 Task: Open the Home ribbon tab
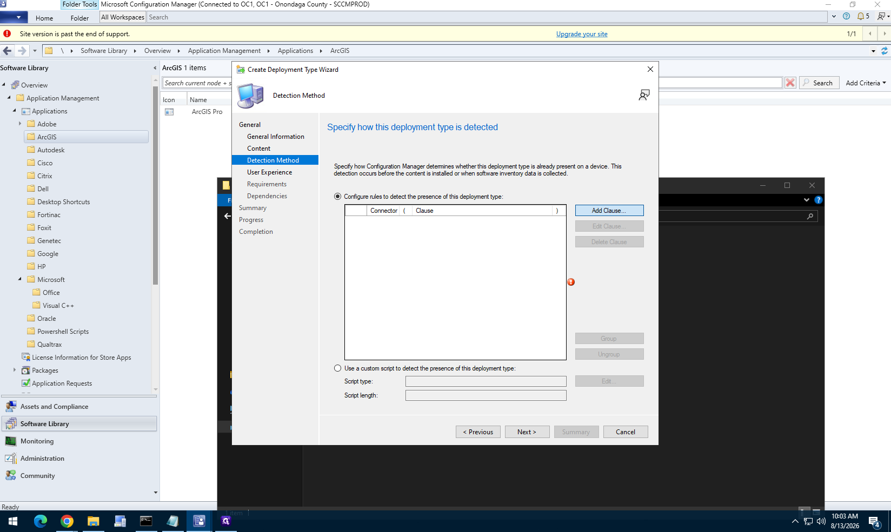point(44,18)
